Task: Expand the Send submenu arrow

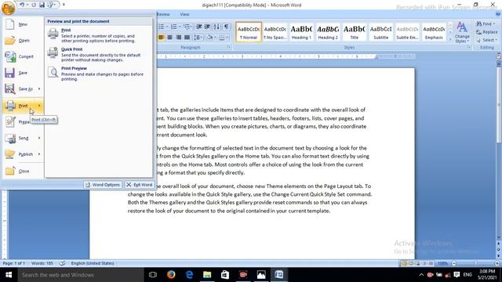Action: point(39,138)
